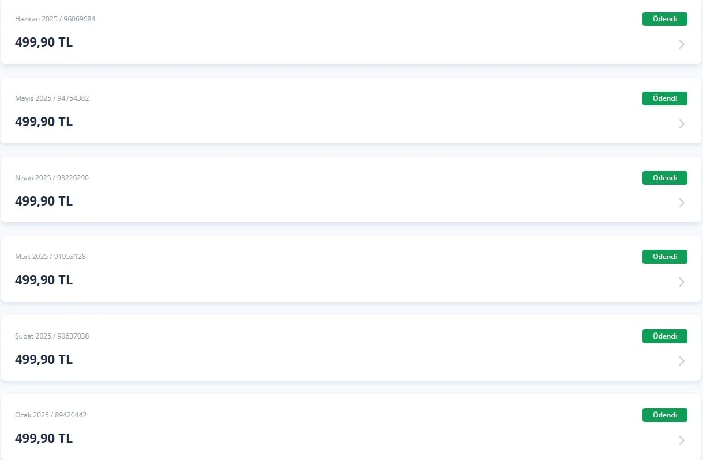This screenshot has width=703, height=460.
Task: Click the 499,90 TL amount for Ocak 2025
Action: [x=44, y=439]
